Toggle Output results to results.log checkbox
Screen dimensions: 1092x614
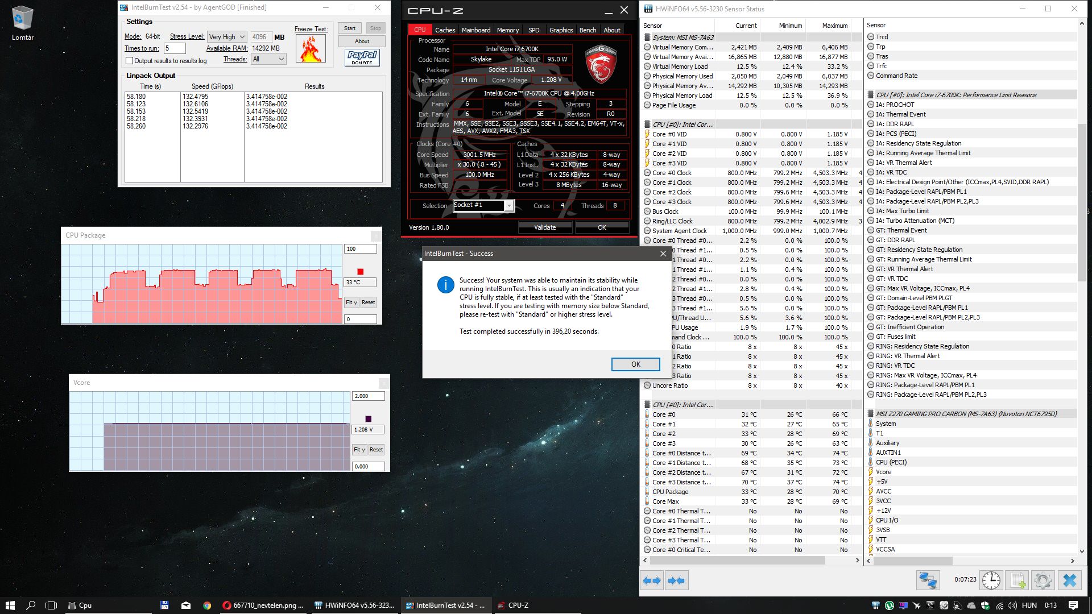coord(129,61)
